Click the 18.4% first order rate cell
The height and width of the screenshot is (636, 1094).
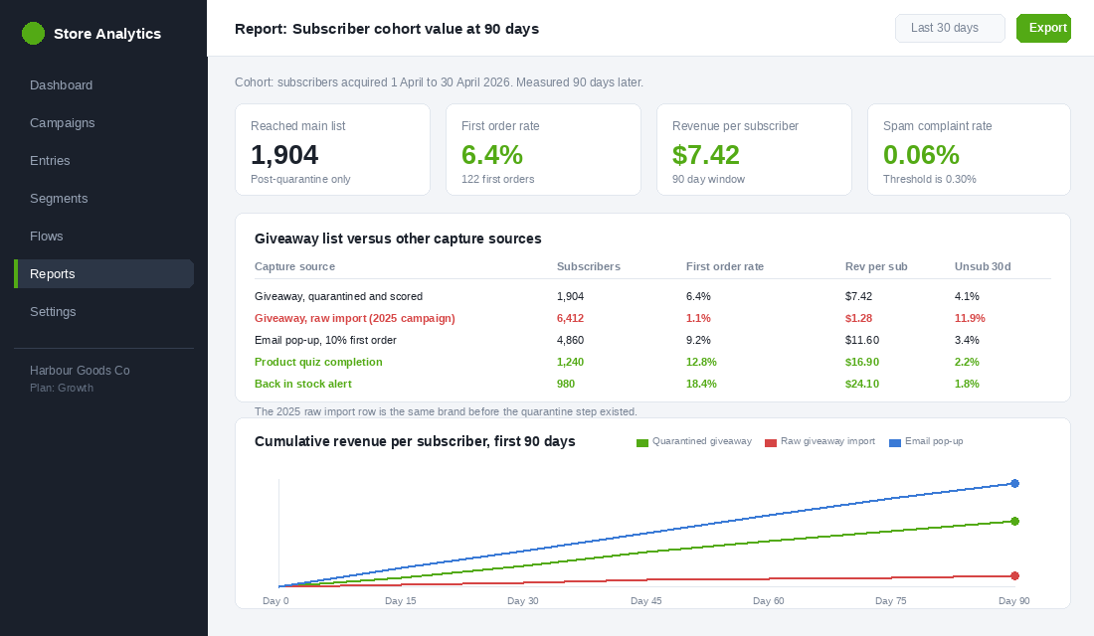click(701, 384)
